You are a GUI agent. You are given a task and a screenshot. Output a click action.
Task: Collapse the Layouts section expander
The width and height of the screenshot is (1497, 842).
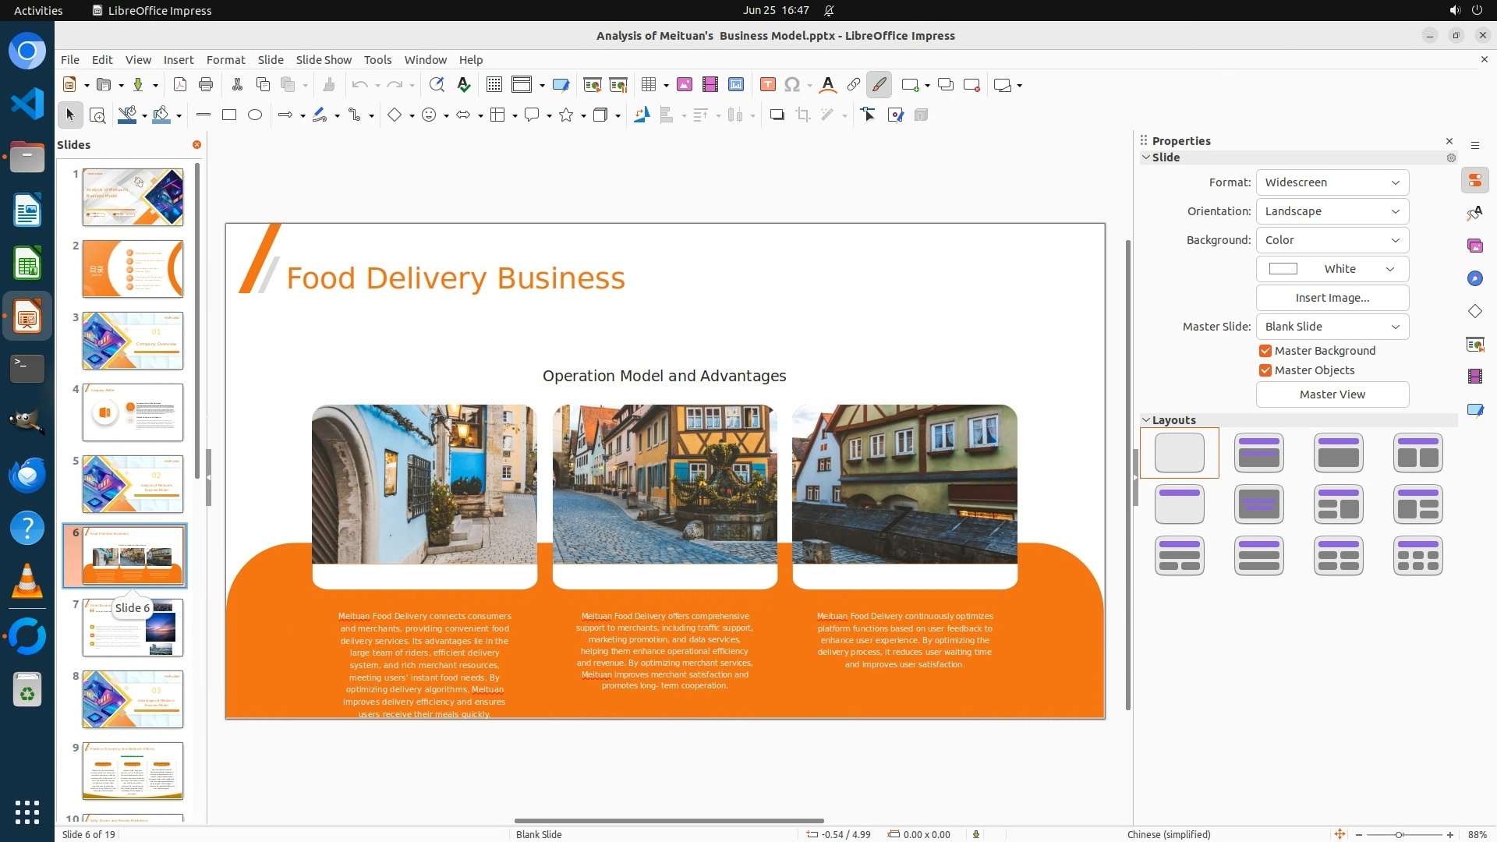coord(1146,420)
